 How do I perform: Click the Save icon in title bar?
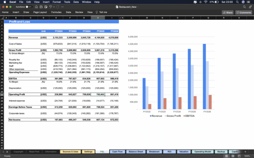click(41, 7)
